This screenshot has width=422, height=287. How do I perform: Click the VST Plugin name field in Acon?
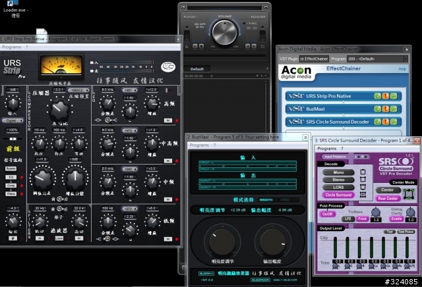315,59
